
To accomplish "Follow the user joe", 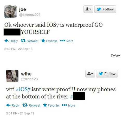I will (x=105, y=9).
